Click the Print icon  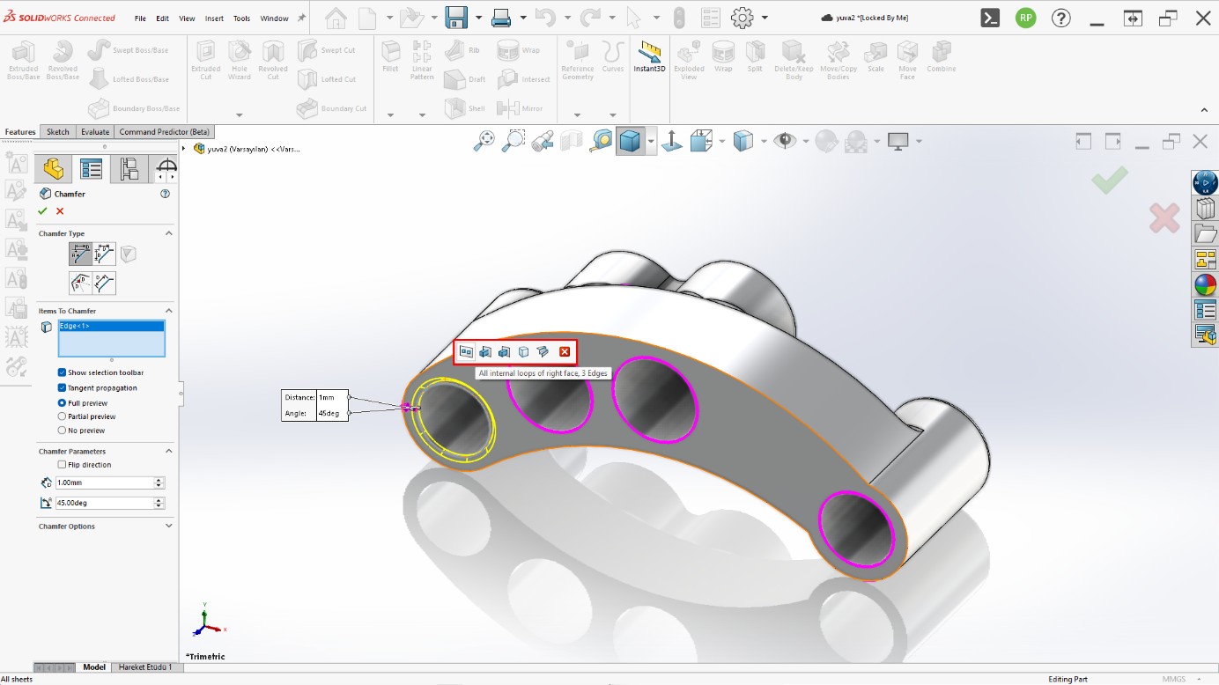[x=501, y=18]
